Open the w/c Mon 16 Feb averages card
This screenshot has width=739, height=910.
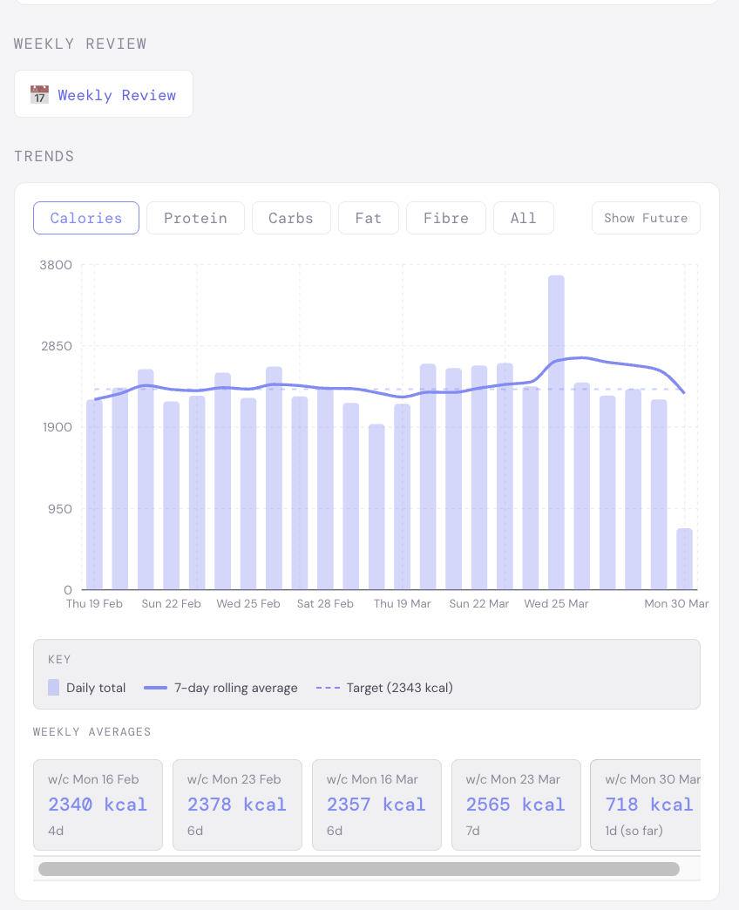[x=98, y=805]
